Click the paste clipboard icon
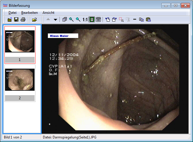193x142 pixels. (148, 20)
